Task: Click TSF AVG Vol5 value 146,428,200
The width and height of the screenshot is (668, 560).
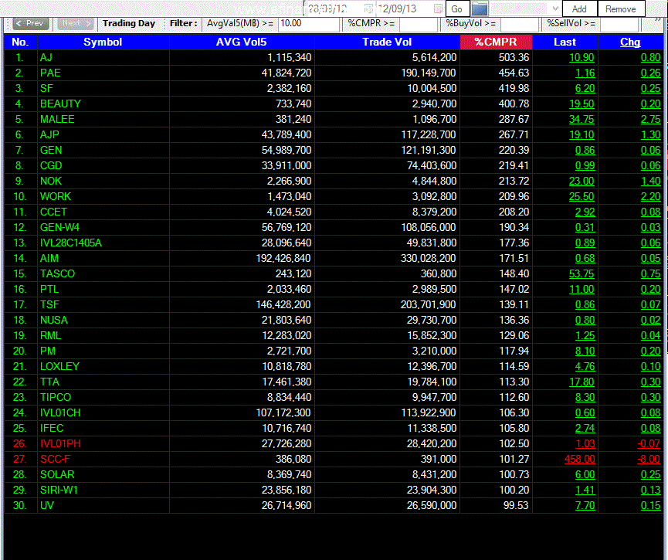Action: [x=283, y=305]
